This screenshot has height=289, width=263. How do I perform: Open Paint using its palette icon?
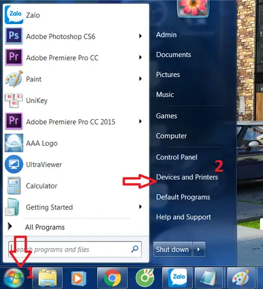[x=14, y=79]
